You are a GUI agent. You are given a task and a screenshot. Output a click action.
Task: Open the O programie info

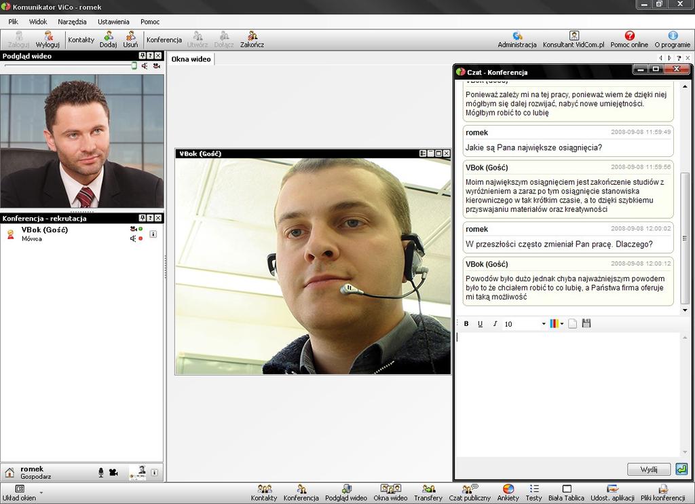673,39
